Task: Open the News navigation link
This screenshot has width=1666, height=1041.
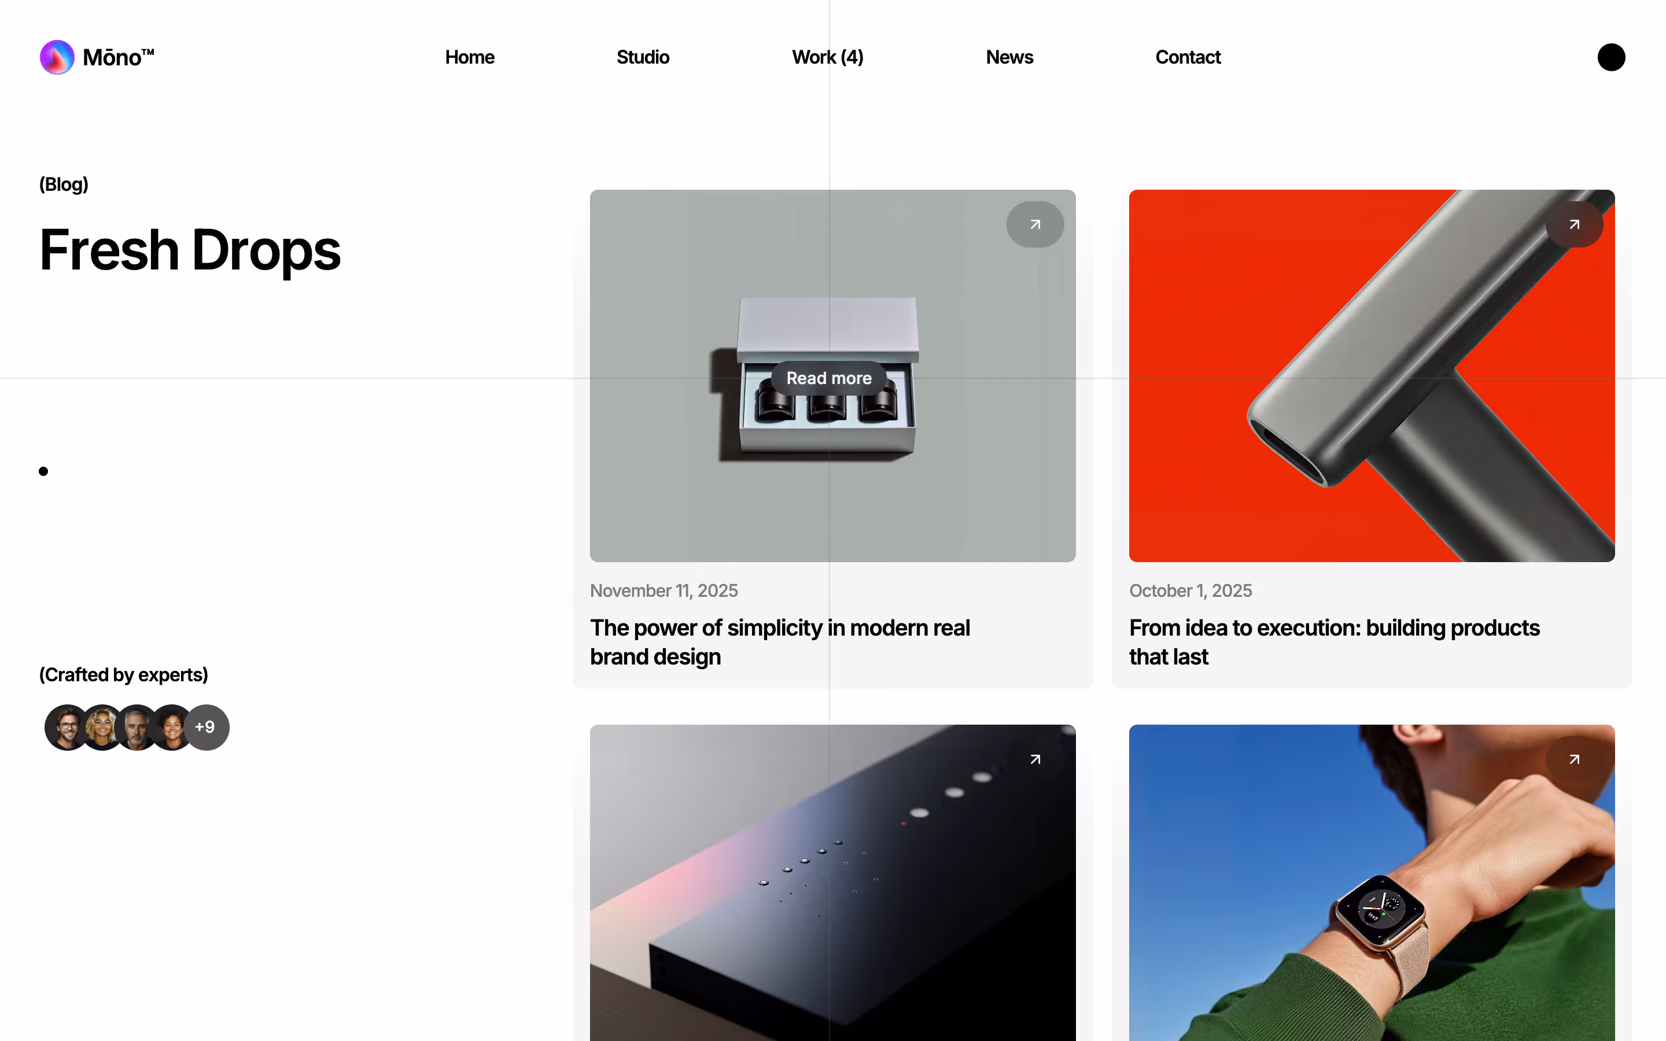Action: click(x=1009, y=57)
